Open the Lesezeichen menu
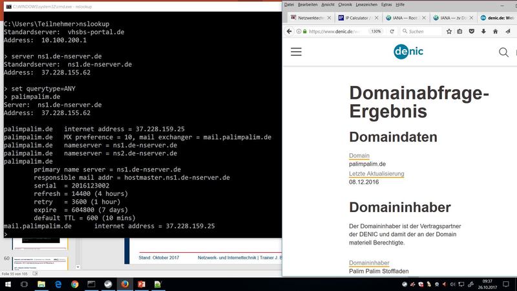This screenshot has height=291, width=517. click(366, 5)
